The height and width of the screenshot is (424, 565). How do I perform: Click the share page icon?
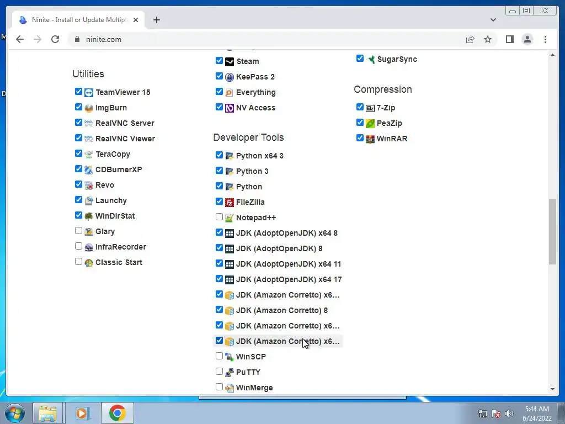[470, 39]
